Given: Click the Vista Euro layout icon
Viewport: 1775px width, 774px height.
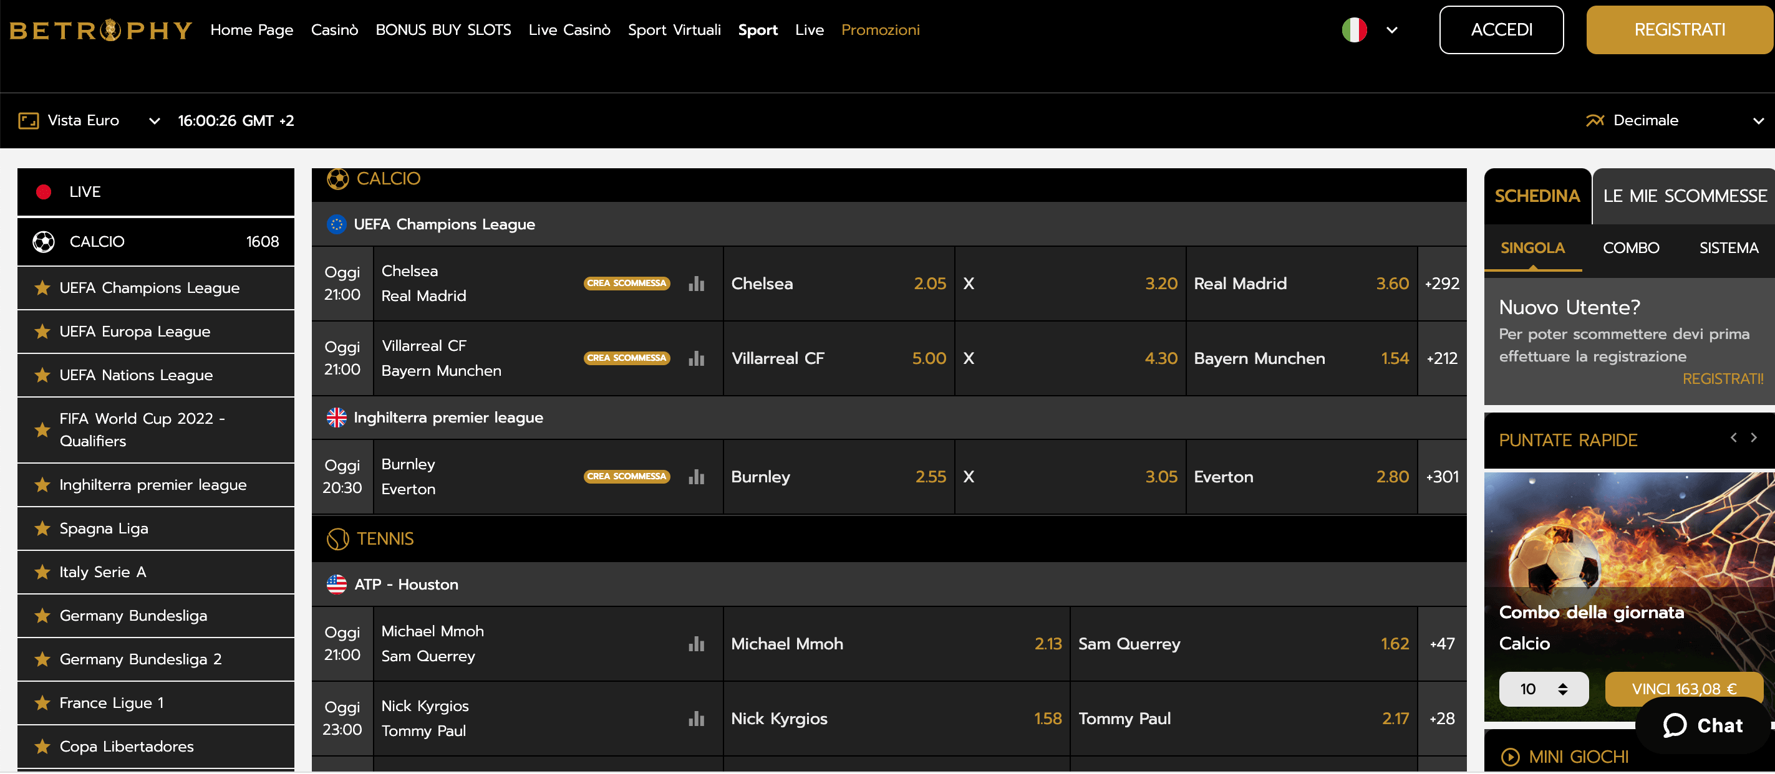Looking at the screenshot, I should (28, 121).
